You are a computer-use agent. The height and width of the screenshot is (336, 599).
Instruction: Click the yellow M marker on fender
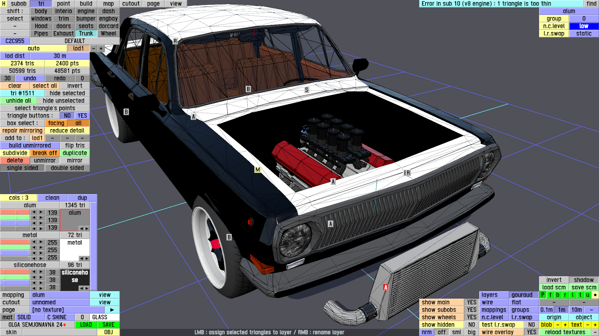pyautogui.click(x=257, y=170)
